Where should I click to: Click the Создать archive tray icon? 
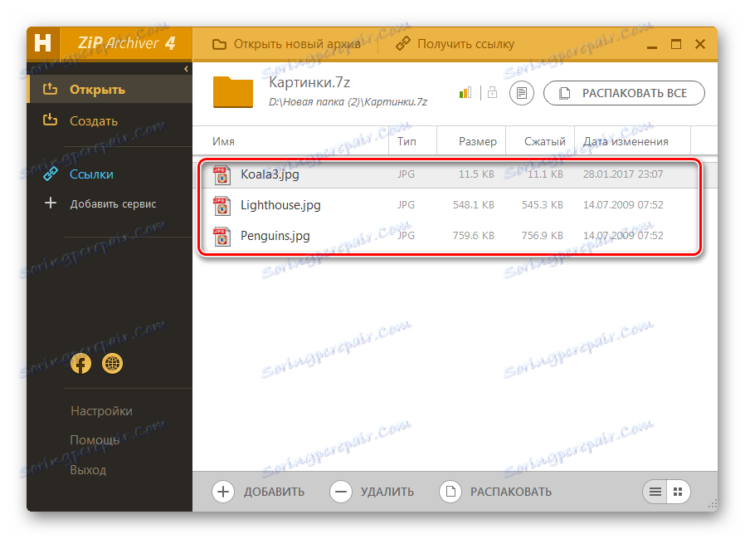pyautogui.click(x=50, y=120)
